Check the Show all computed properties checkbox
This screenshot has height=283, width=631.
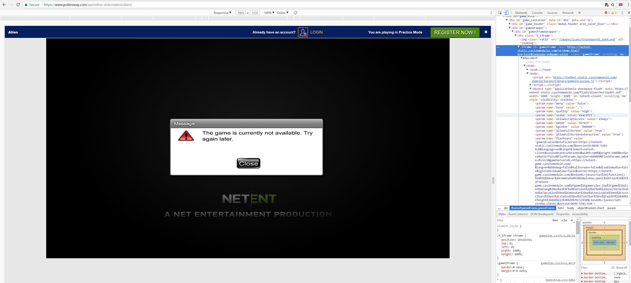point(613,268)
